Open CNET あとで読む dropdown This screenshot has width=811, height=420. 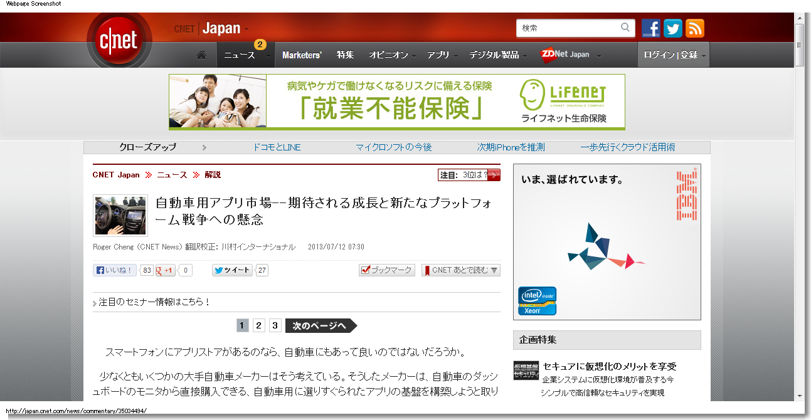pyautogui.click(x=461, y=270)
